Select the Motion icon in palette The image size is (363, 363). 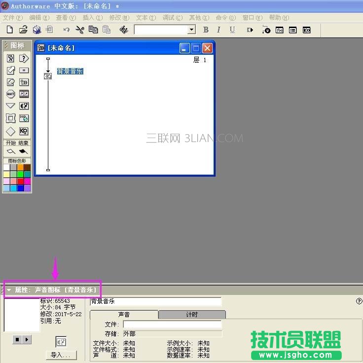(10, 70)
